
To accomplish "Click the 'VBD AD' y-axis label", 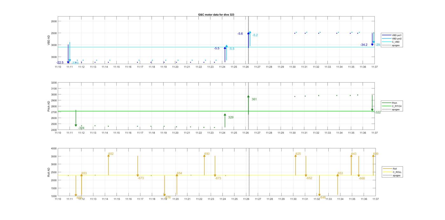I will click(49, 40).
